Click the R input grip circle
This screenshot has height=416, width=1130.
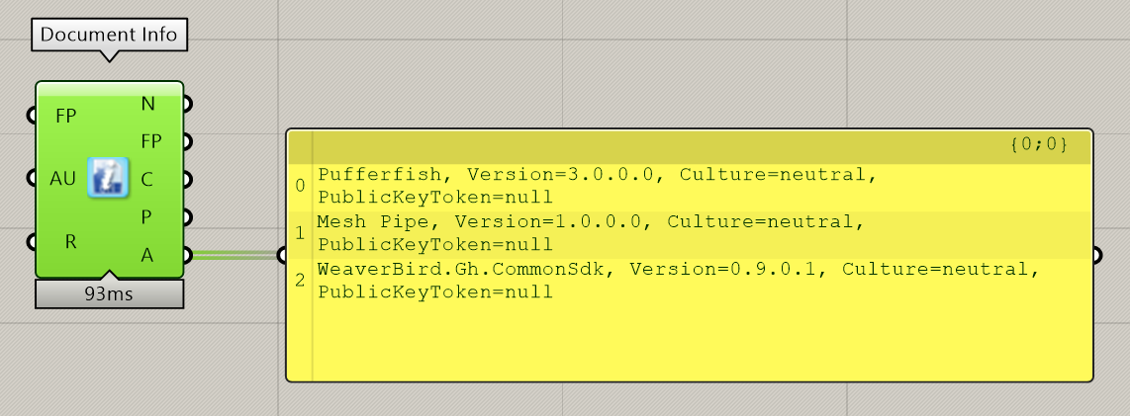[x=32, y=242]
